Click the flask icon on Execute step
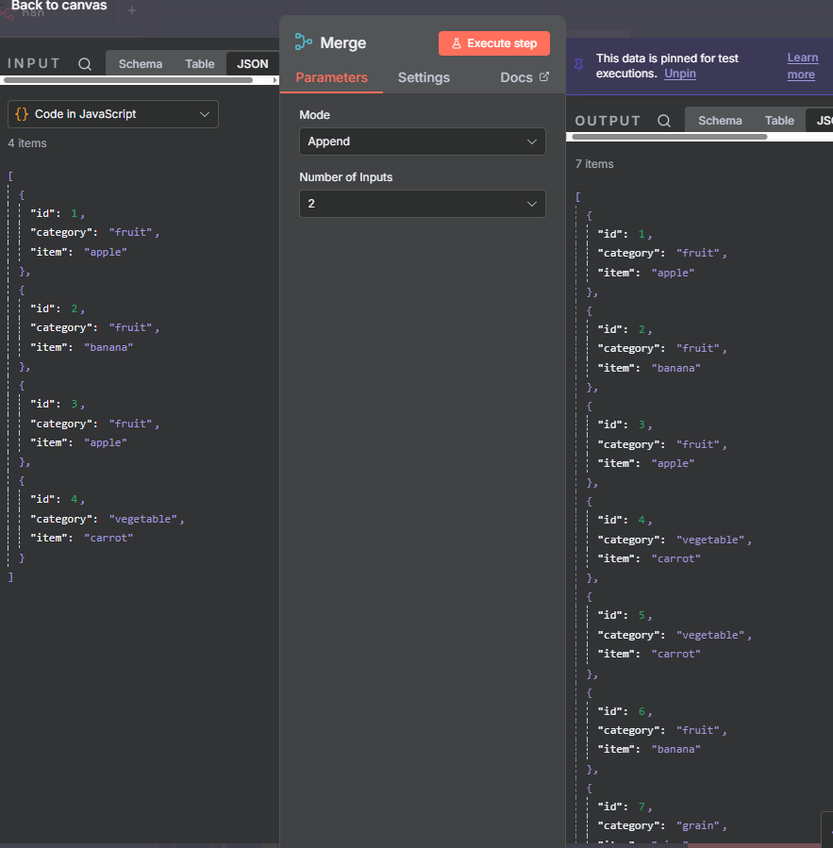 457,43
